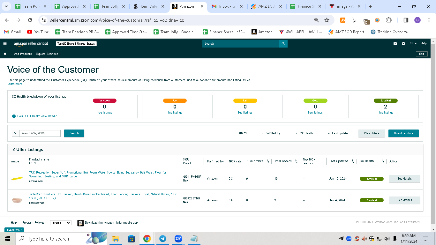
Task: Click See details for TRC Recreation belt
Action: tap(404, 179)
